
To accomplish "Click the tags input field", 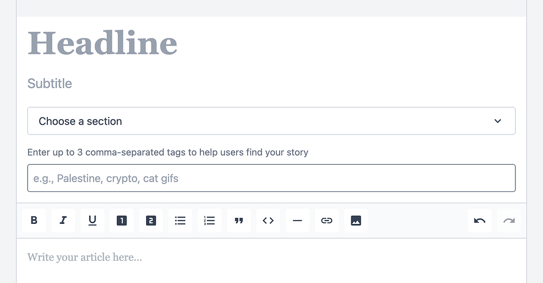I will (271, 178).
